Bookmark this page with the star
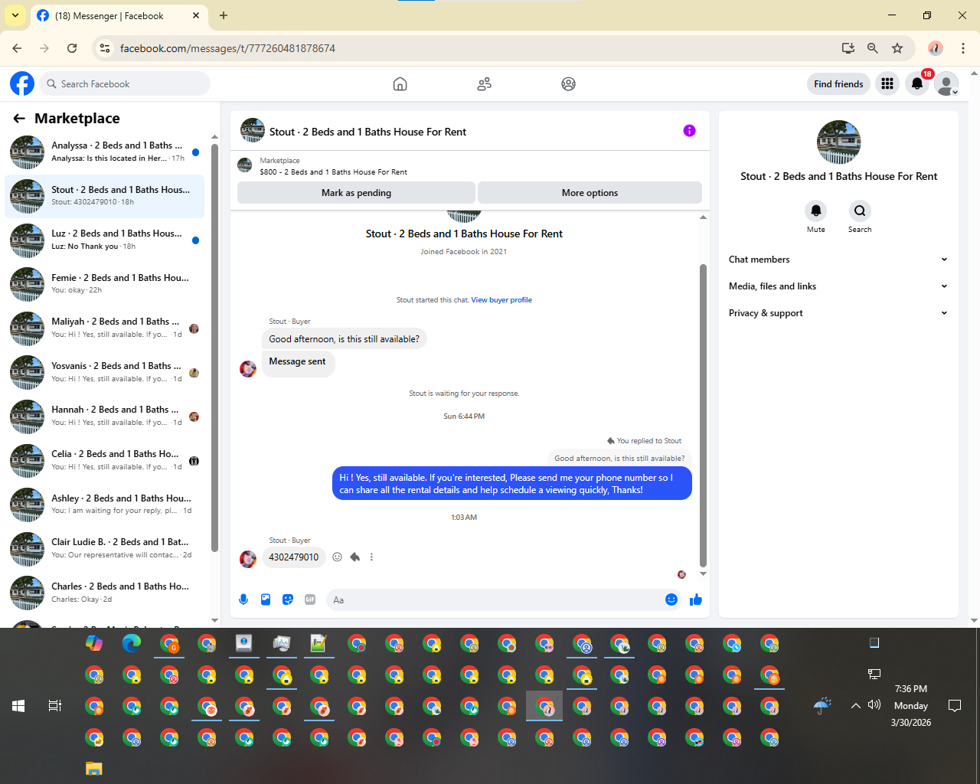The image size is (980, 784). tap(897, 48)
